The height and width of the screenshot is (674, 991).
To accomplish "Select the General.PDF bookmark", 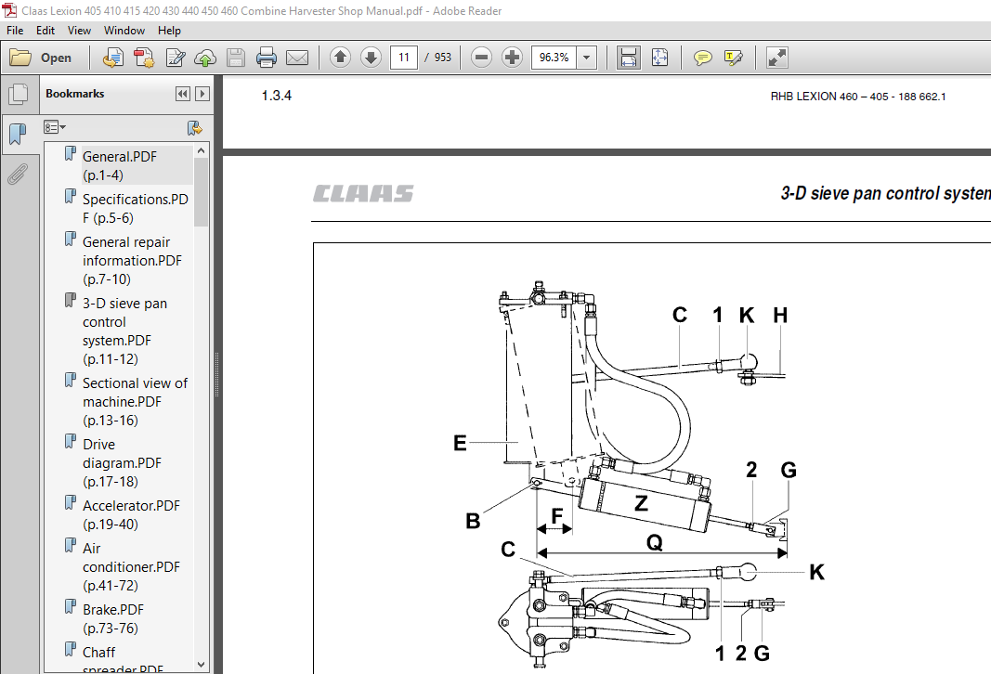I will [x=120, y=165].
